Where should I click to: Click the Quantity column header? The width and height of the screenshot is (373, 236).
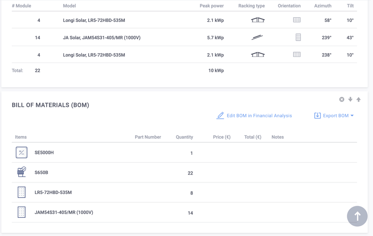click(184, 137)
